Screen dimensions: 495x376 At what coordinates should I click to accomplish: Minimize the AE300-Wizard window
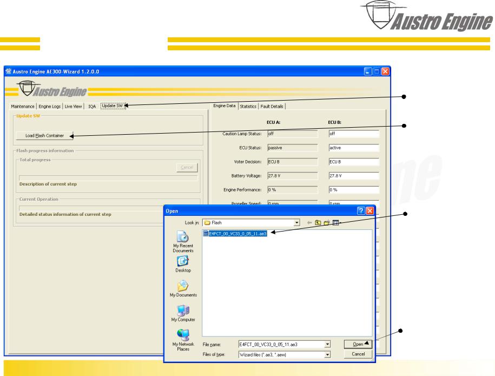(368, 71)
